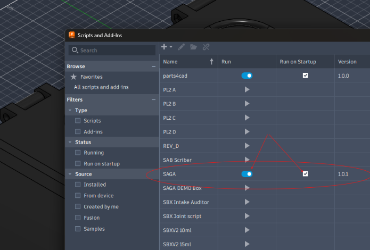Image resolution: width=370 pixels, height=250 pixels.
Task: Run the SBX Joint script
Action: coord(247,216)
